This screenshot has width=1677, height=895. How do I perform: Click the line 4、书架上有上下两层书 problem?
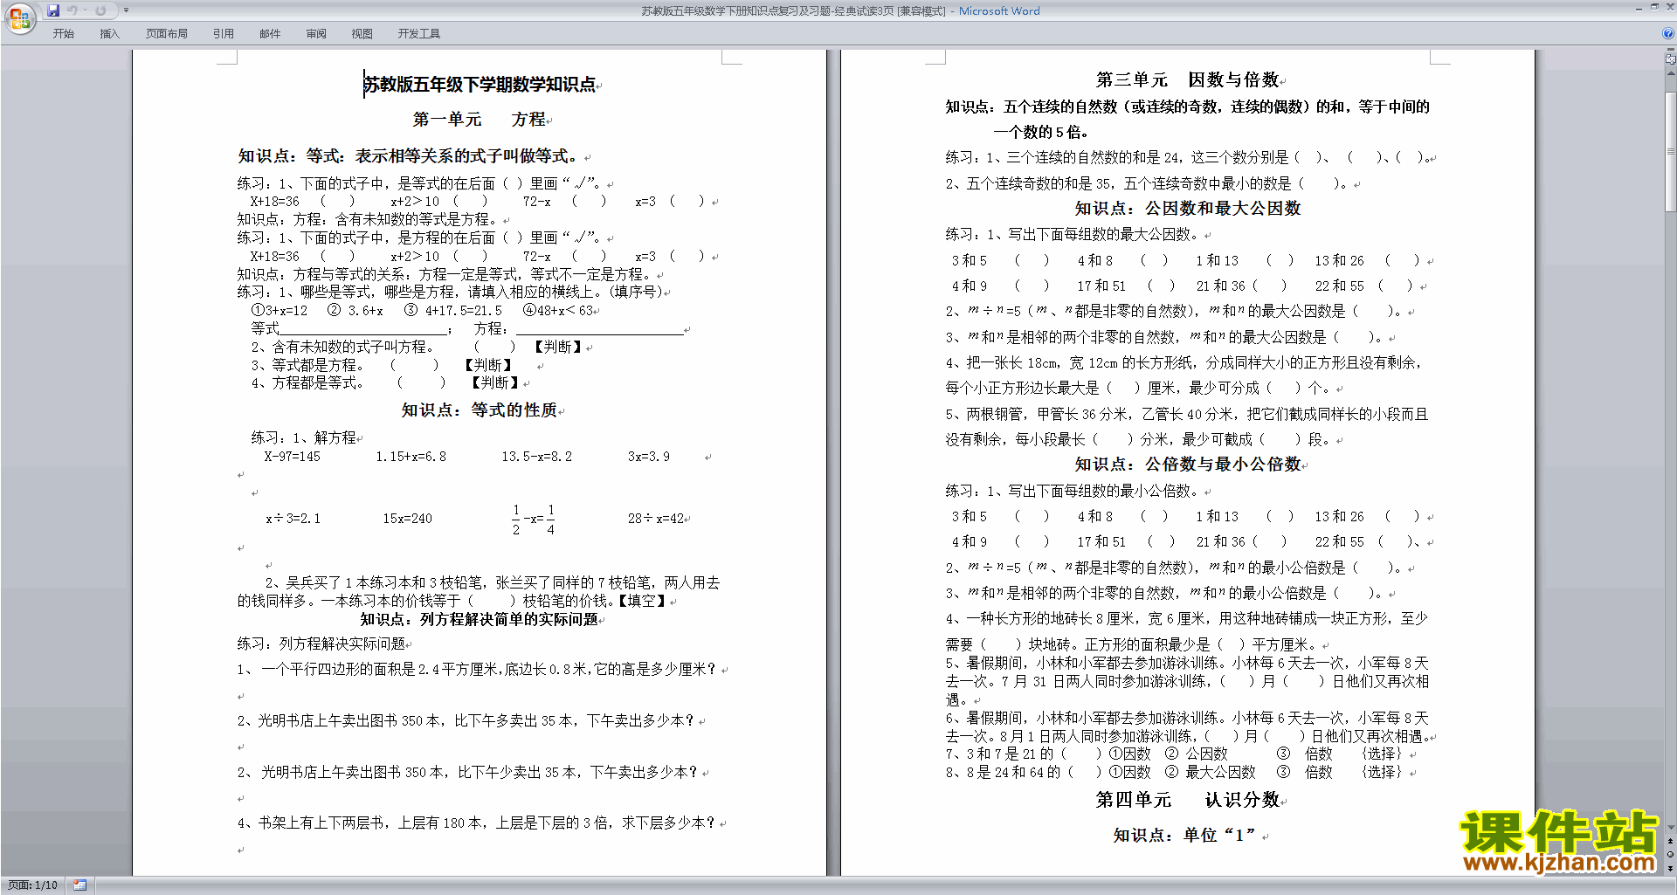coord(477,823)
